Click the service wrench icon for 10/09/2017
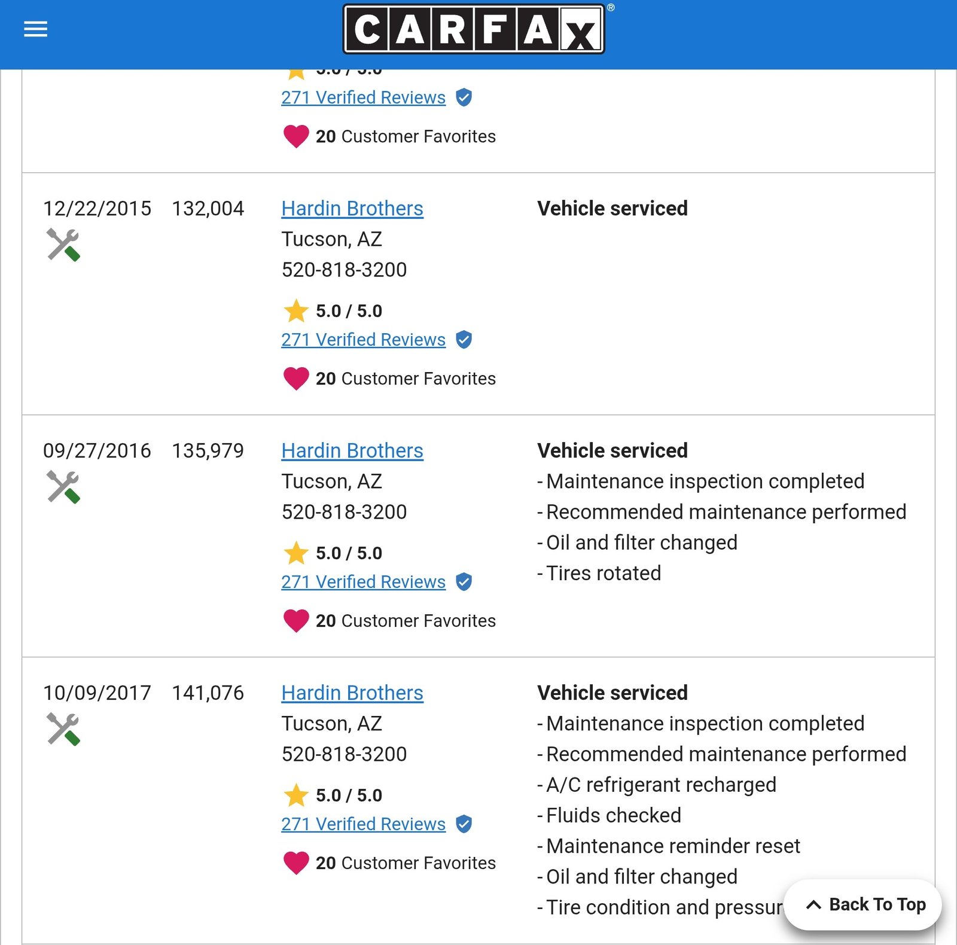Image resolution: width=957 pixels, height=945 pixels. pos(63,729)
